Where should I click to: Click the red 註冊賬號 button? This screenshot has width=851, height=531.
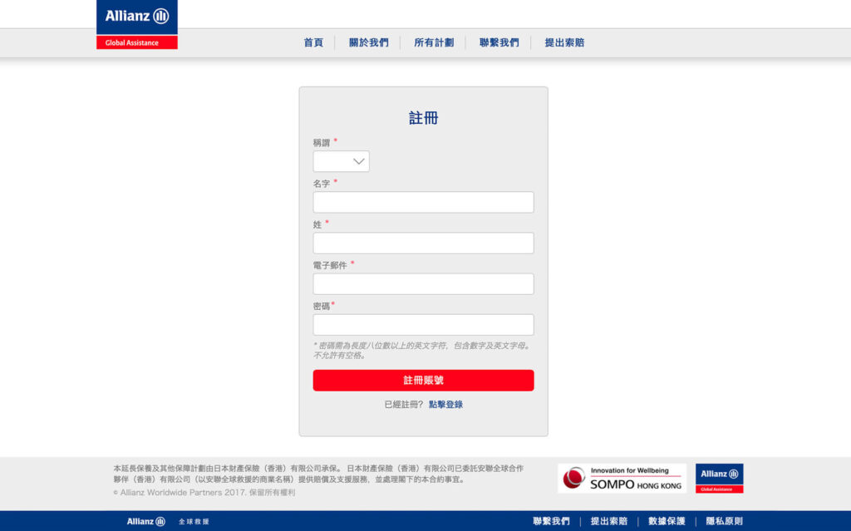click(423, 380)
